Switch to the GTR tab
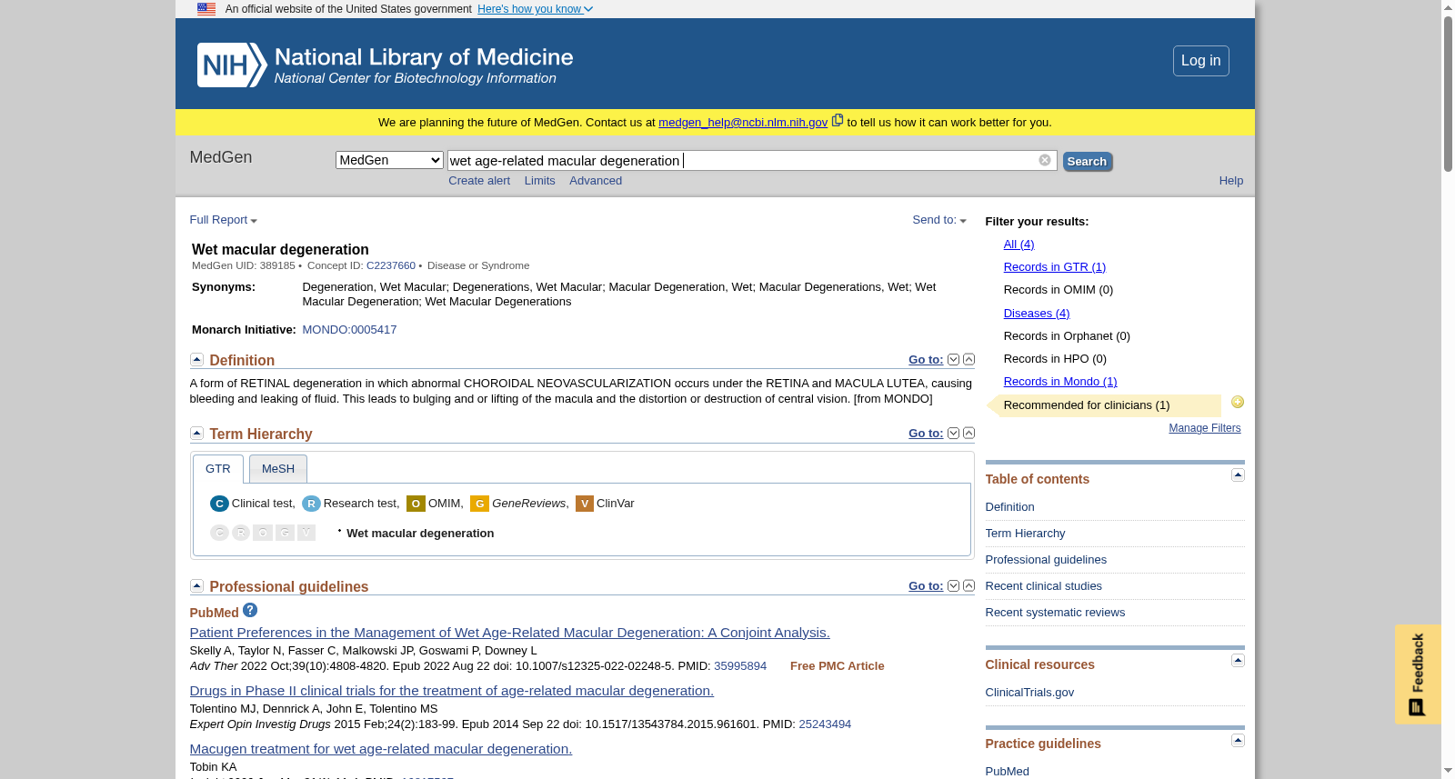1455x779 pixels. tap(218, 469)
